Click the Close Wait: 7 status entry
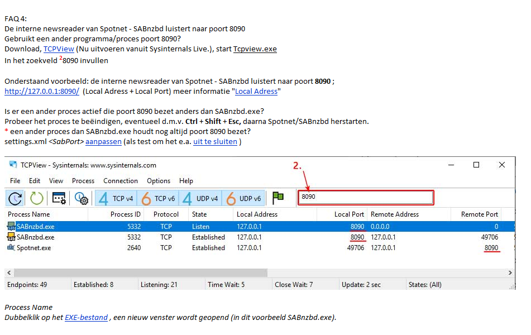Viewport: 531px width, 335px height. click(294, 285)
